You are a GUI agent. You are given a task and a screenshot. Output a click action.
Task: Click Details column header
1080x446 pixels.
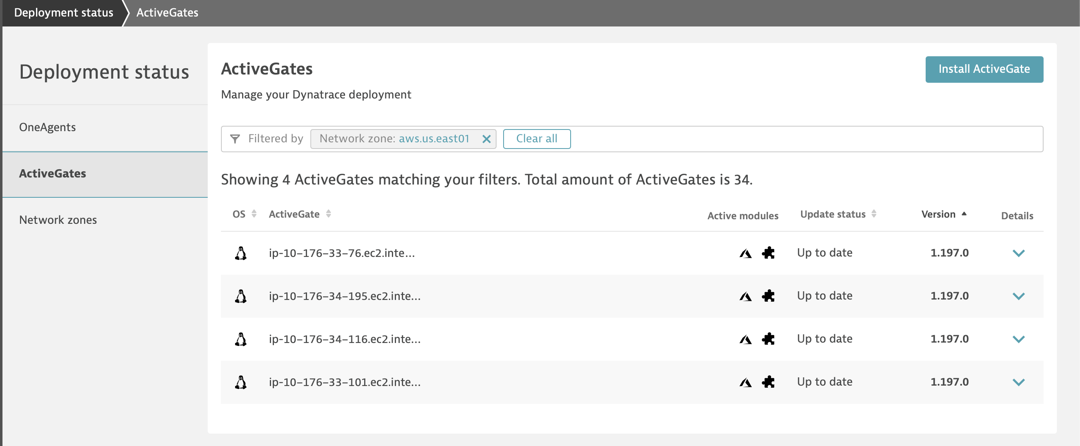1017,216
